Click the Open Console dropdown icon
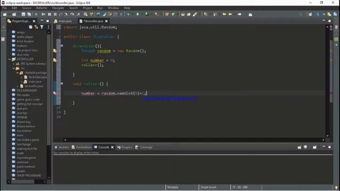Screen dimensions: 340x191 coord(315,147)
